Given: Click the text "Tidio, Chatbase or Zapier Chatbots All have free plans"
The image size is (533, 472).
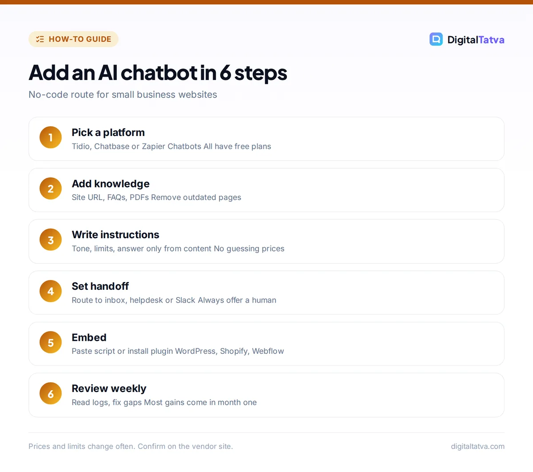Looking at the screenshot, I should [171, 146].
